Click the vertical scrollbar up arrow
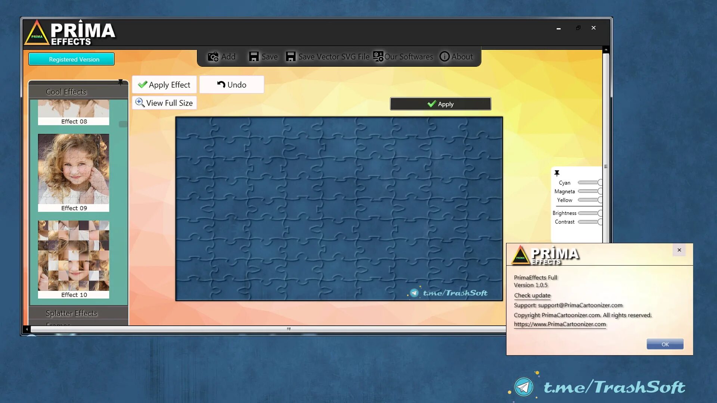 click(x=606, y=50)
